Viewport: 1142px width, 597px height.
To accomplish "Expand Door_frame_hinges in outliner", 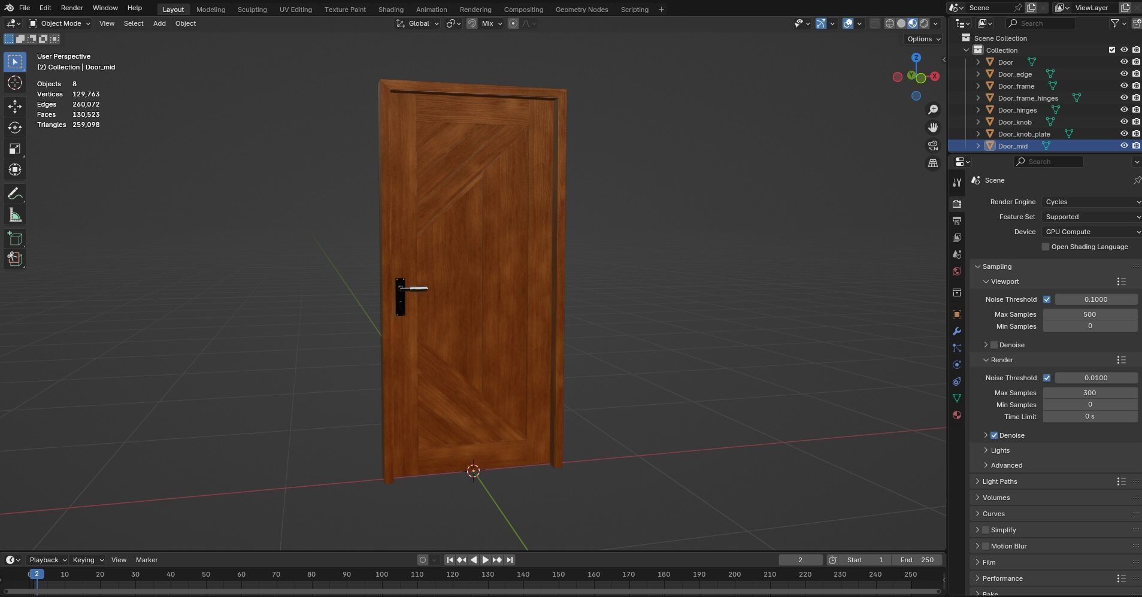I will (979, 98).
